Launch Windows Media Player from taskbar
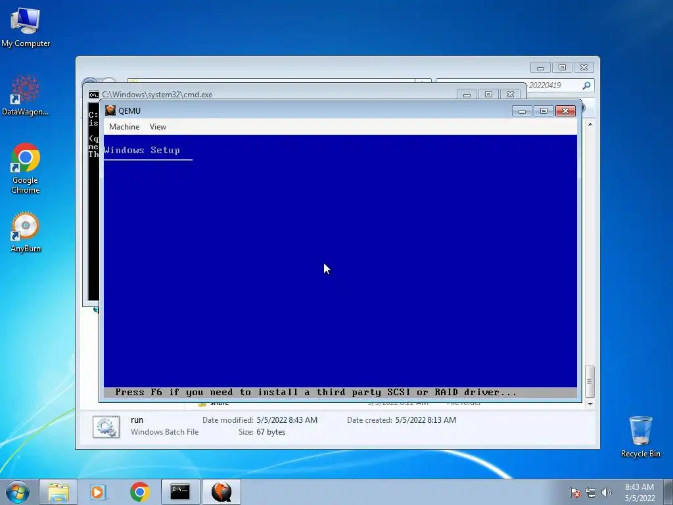Viewport: 673px width, 505px height. pos(99,492)
